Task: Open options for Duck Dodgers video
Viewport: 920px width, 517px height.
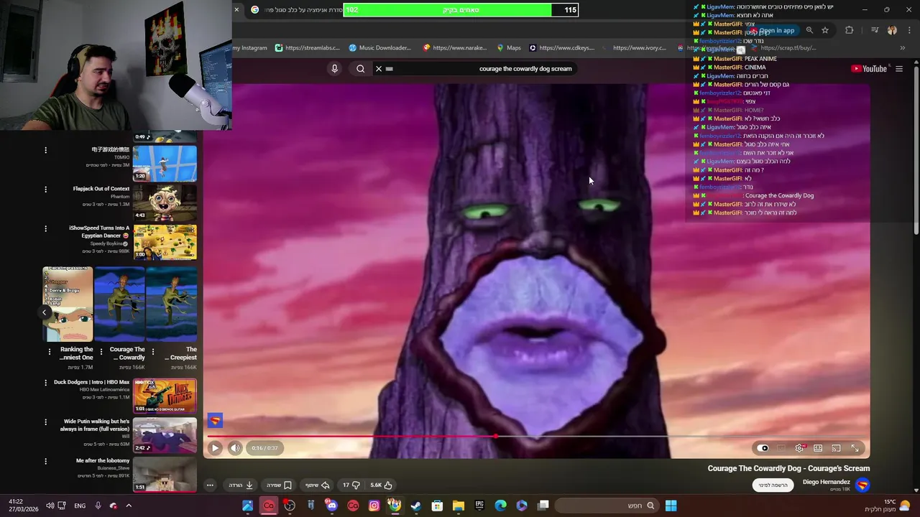Action: pos(45,383)
